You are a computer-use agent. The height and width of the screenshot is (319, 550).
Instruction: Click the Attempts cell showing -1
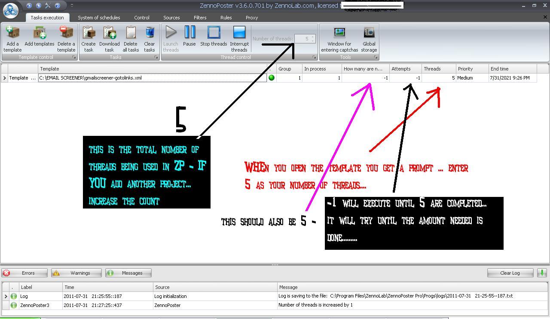(x=406, y=78)
